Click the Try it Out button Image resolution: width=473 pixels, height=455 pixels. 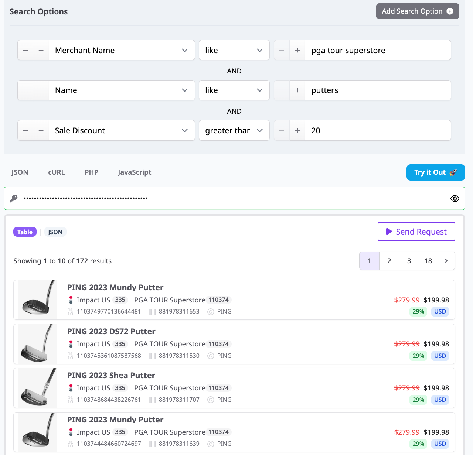point(436,172)
